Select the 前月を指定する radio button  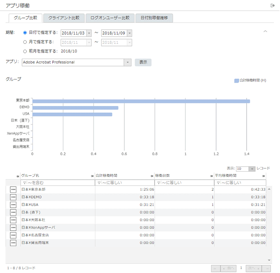tap(25, 51)
